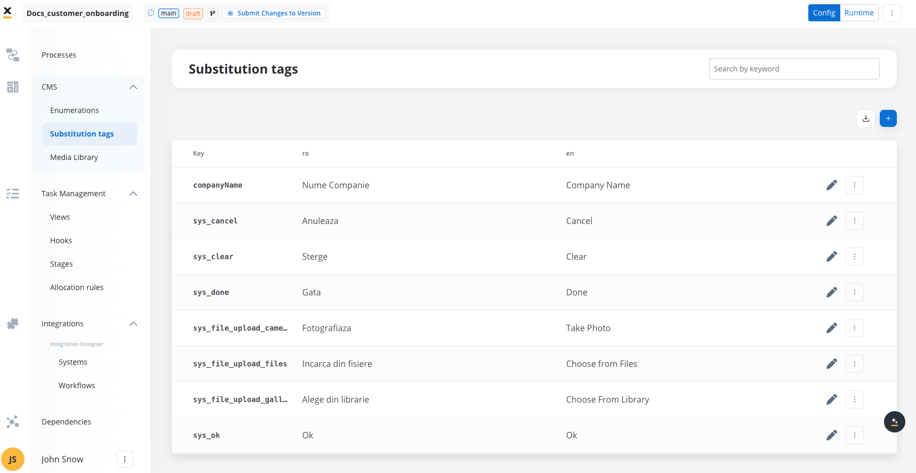Image resolution: width=916 pixels, height=473 pixels.
Task: Open the Processes sidebar icon
Action: point(13,55)
